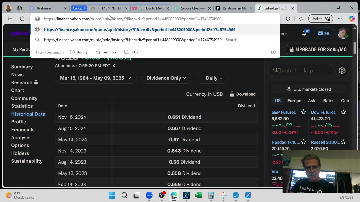
Task: Select the Rates markets tab
Action: (329, 101)
